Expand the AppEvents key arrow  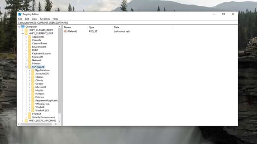[26, 37]
